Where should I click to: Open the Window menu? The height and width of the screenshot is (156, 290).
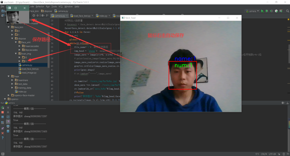(x=68, y=7)
